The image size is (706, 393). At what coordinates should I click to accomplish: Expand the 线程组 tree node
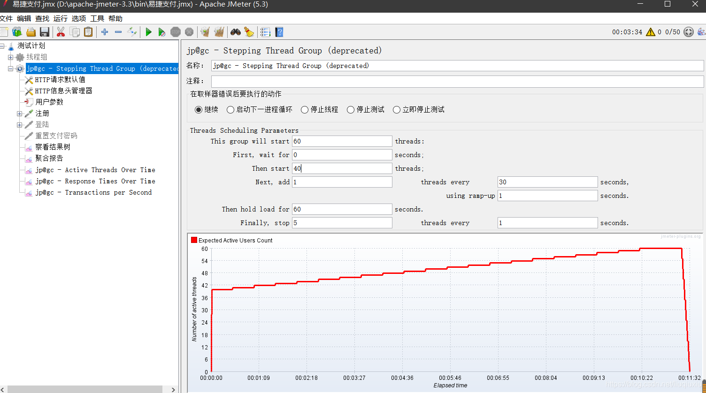(x=10, y=57)
